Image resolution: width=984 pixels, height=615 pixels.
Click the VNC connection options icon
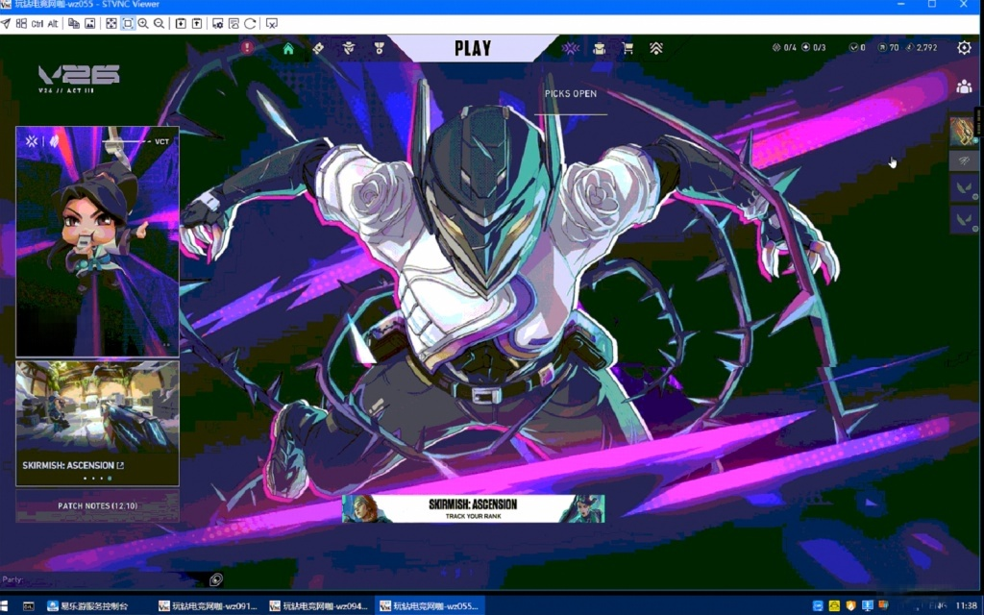coord(218,24)
